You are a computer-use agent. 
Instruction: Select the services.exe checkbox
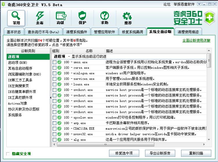pos(55,79)
